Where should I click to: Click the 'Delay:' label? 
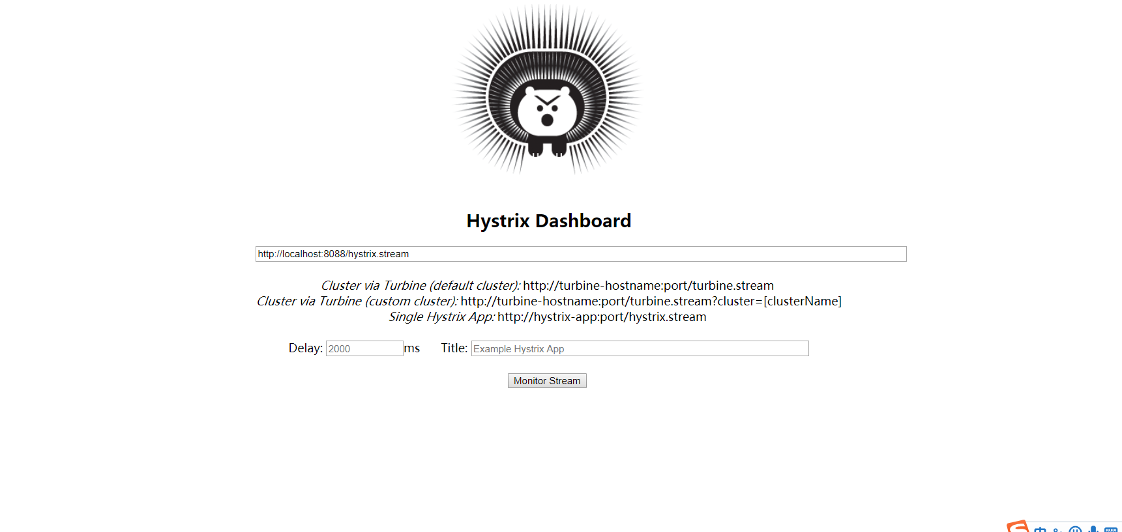tap(306, 348)
